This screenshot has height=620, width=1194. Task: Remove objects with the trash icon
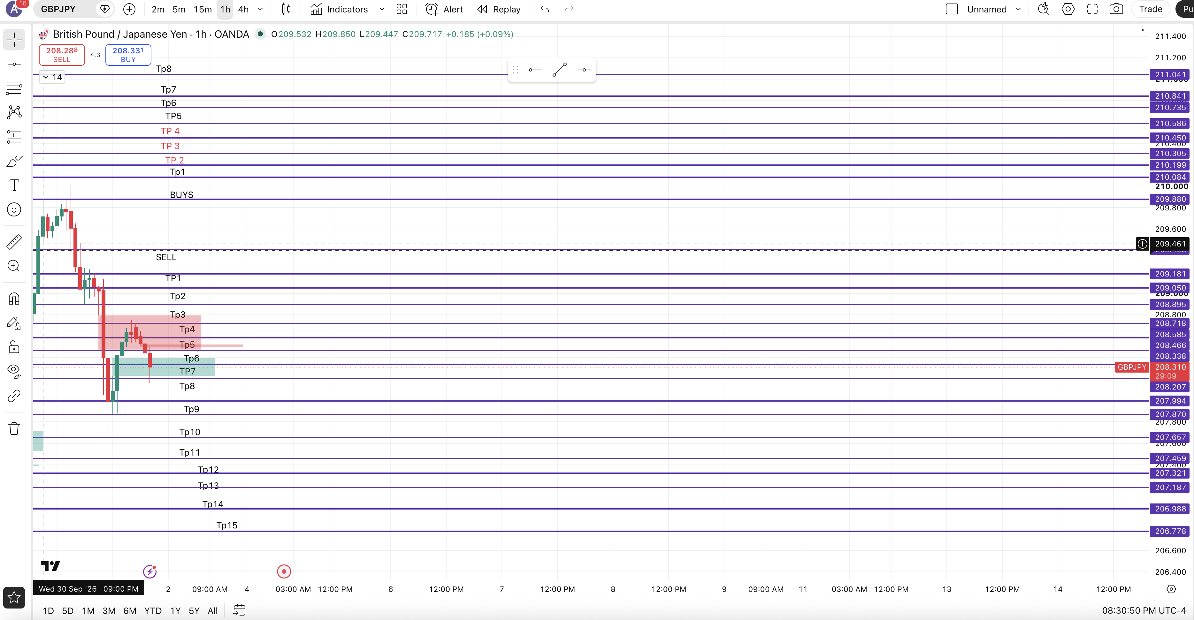14,428
